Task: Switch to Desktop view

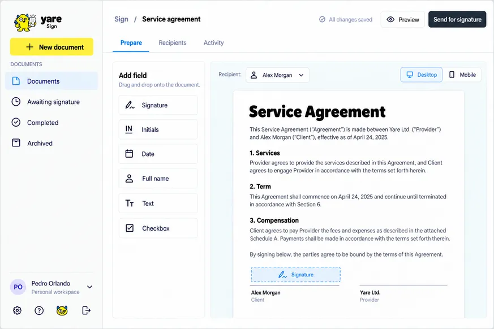Action: [422, 75]
